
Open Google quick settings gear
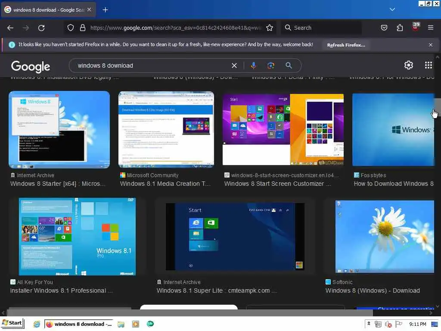[x=408, y=66]
